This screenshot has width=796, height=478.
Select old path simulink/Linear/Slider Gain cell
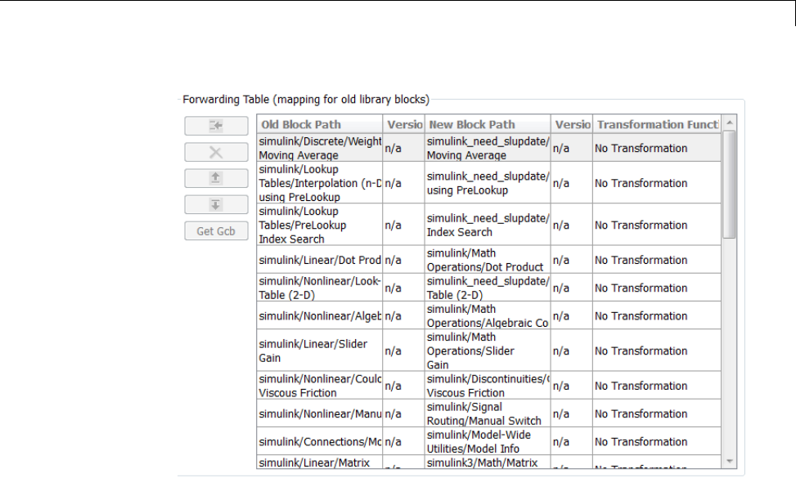click(x=320, y=351)
